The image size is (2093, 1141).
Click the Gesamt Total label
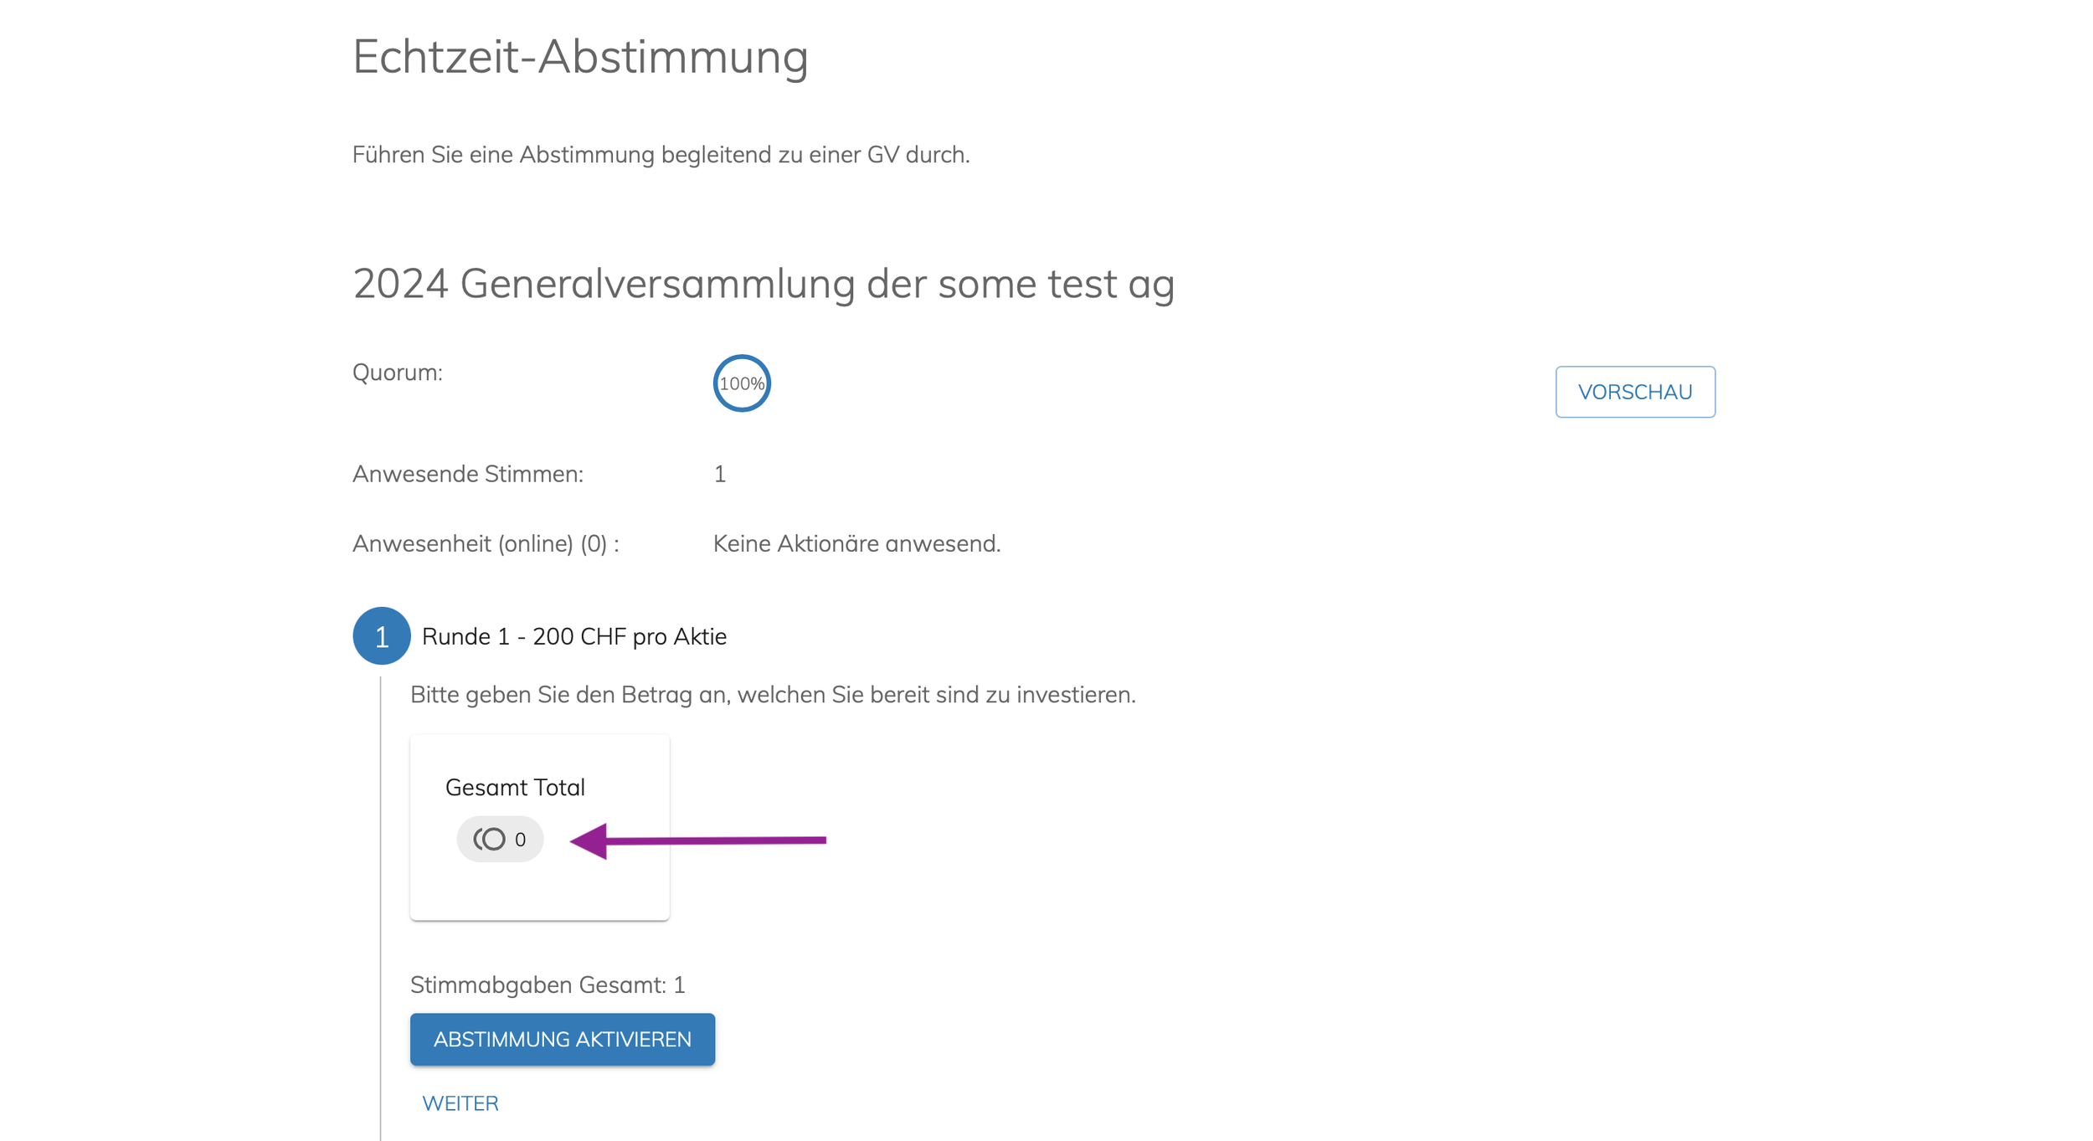[515, 787]
